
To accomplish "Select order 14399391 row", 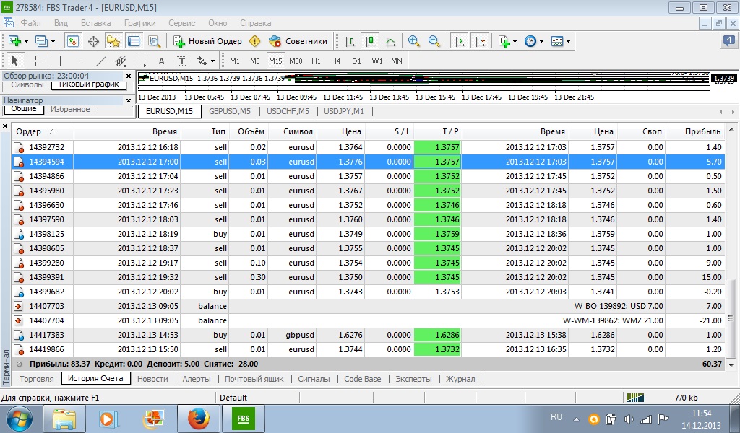I will [368, 277].
